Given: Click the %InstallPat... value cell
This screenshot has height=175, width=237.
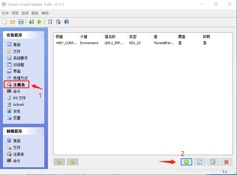Looking at the screenshot, I should (164, 43).
